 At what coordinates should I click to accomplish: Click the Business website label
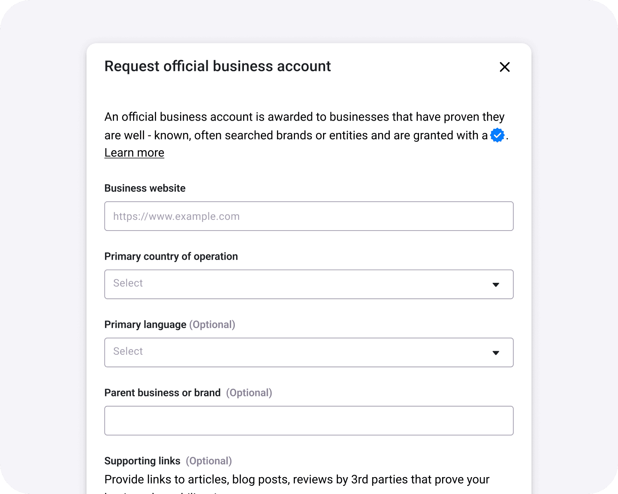coord(145,188)
